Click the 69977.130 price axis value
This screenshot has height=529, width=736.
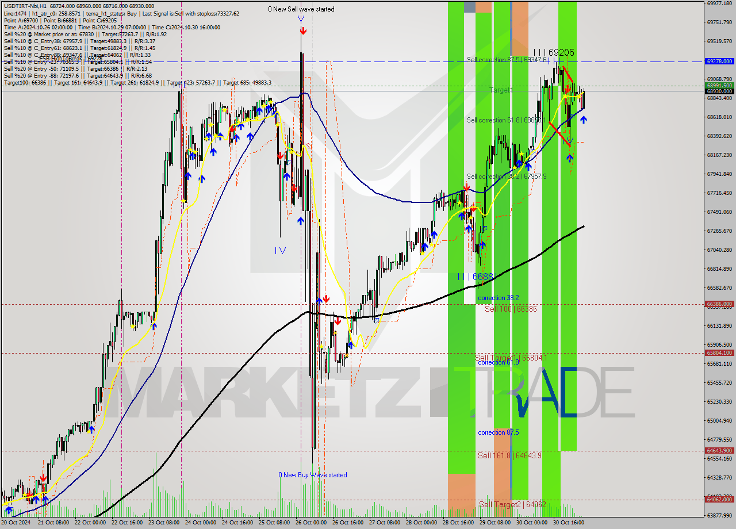[719, 3]
